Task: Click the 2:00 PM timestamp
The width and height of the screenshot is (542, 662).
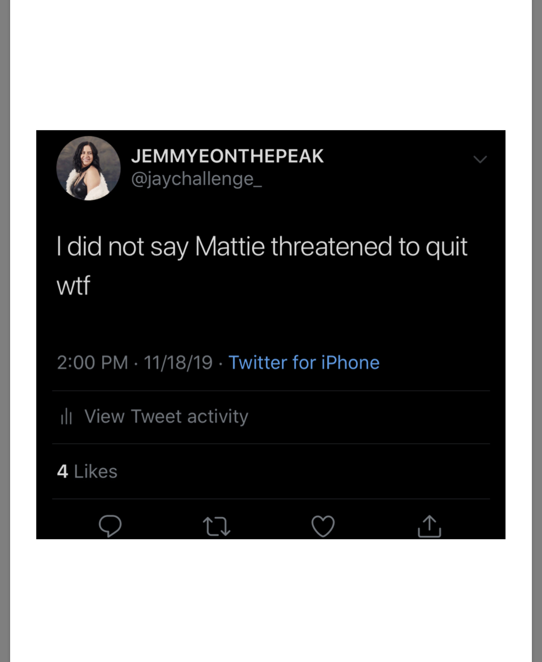Action: pos(93,362)
